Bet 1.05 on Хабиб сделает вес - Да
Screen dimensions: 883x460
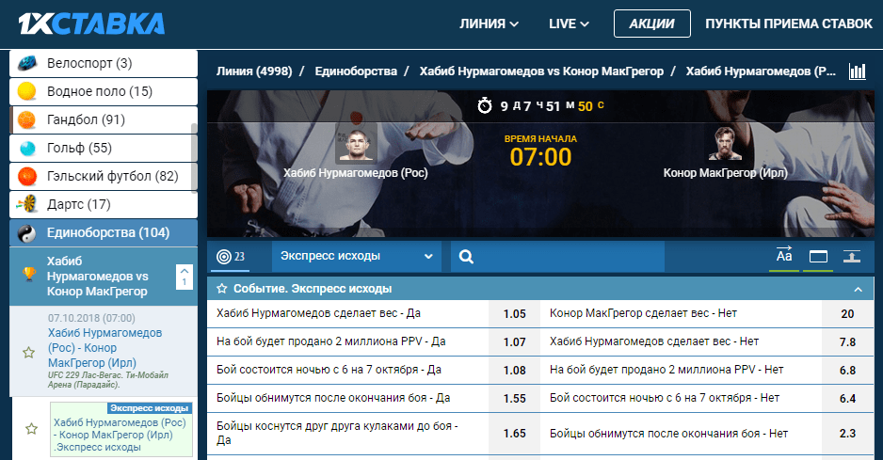(x=514, y=314)
